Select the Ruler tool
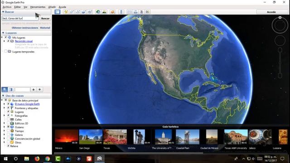The width and height of the screenshot is (290, 163). tap(121, 12)
